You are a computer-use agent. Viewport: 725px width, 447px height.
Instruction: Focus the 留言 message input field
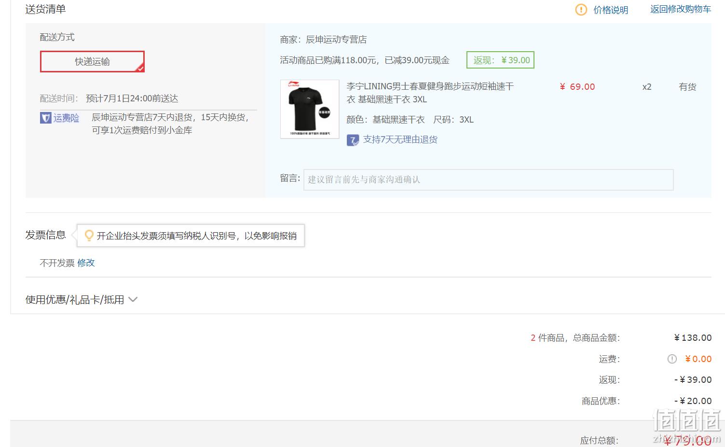488,180
